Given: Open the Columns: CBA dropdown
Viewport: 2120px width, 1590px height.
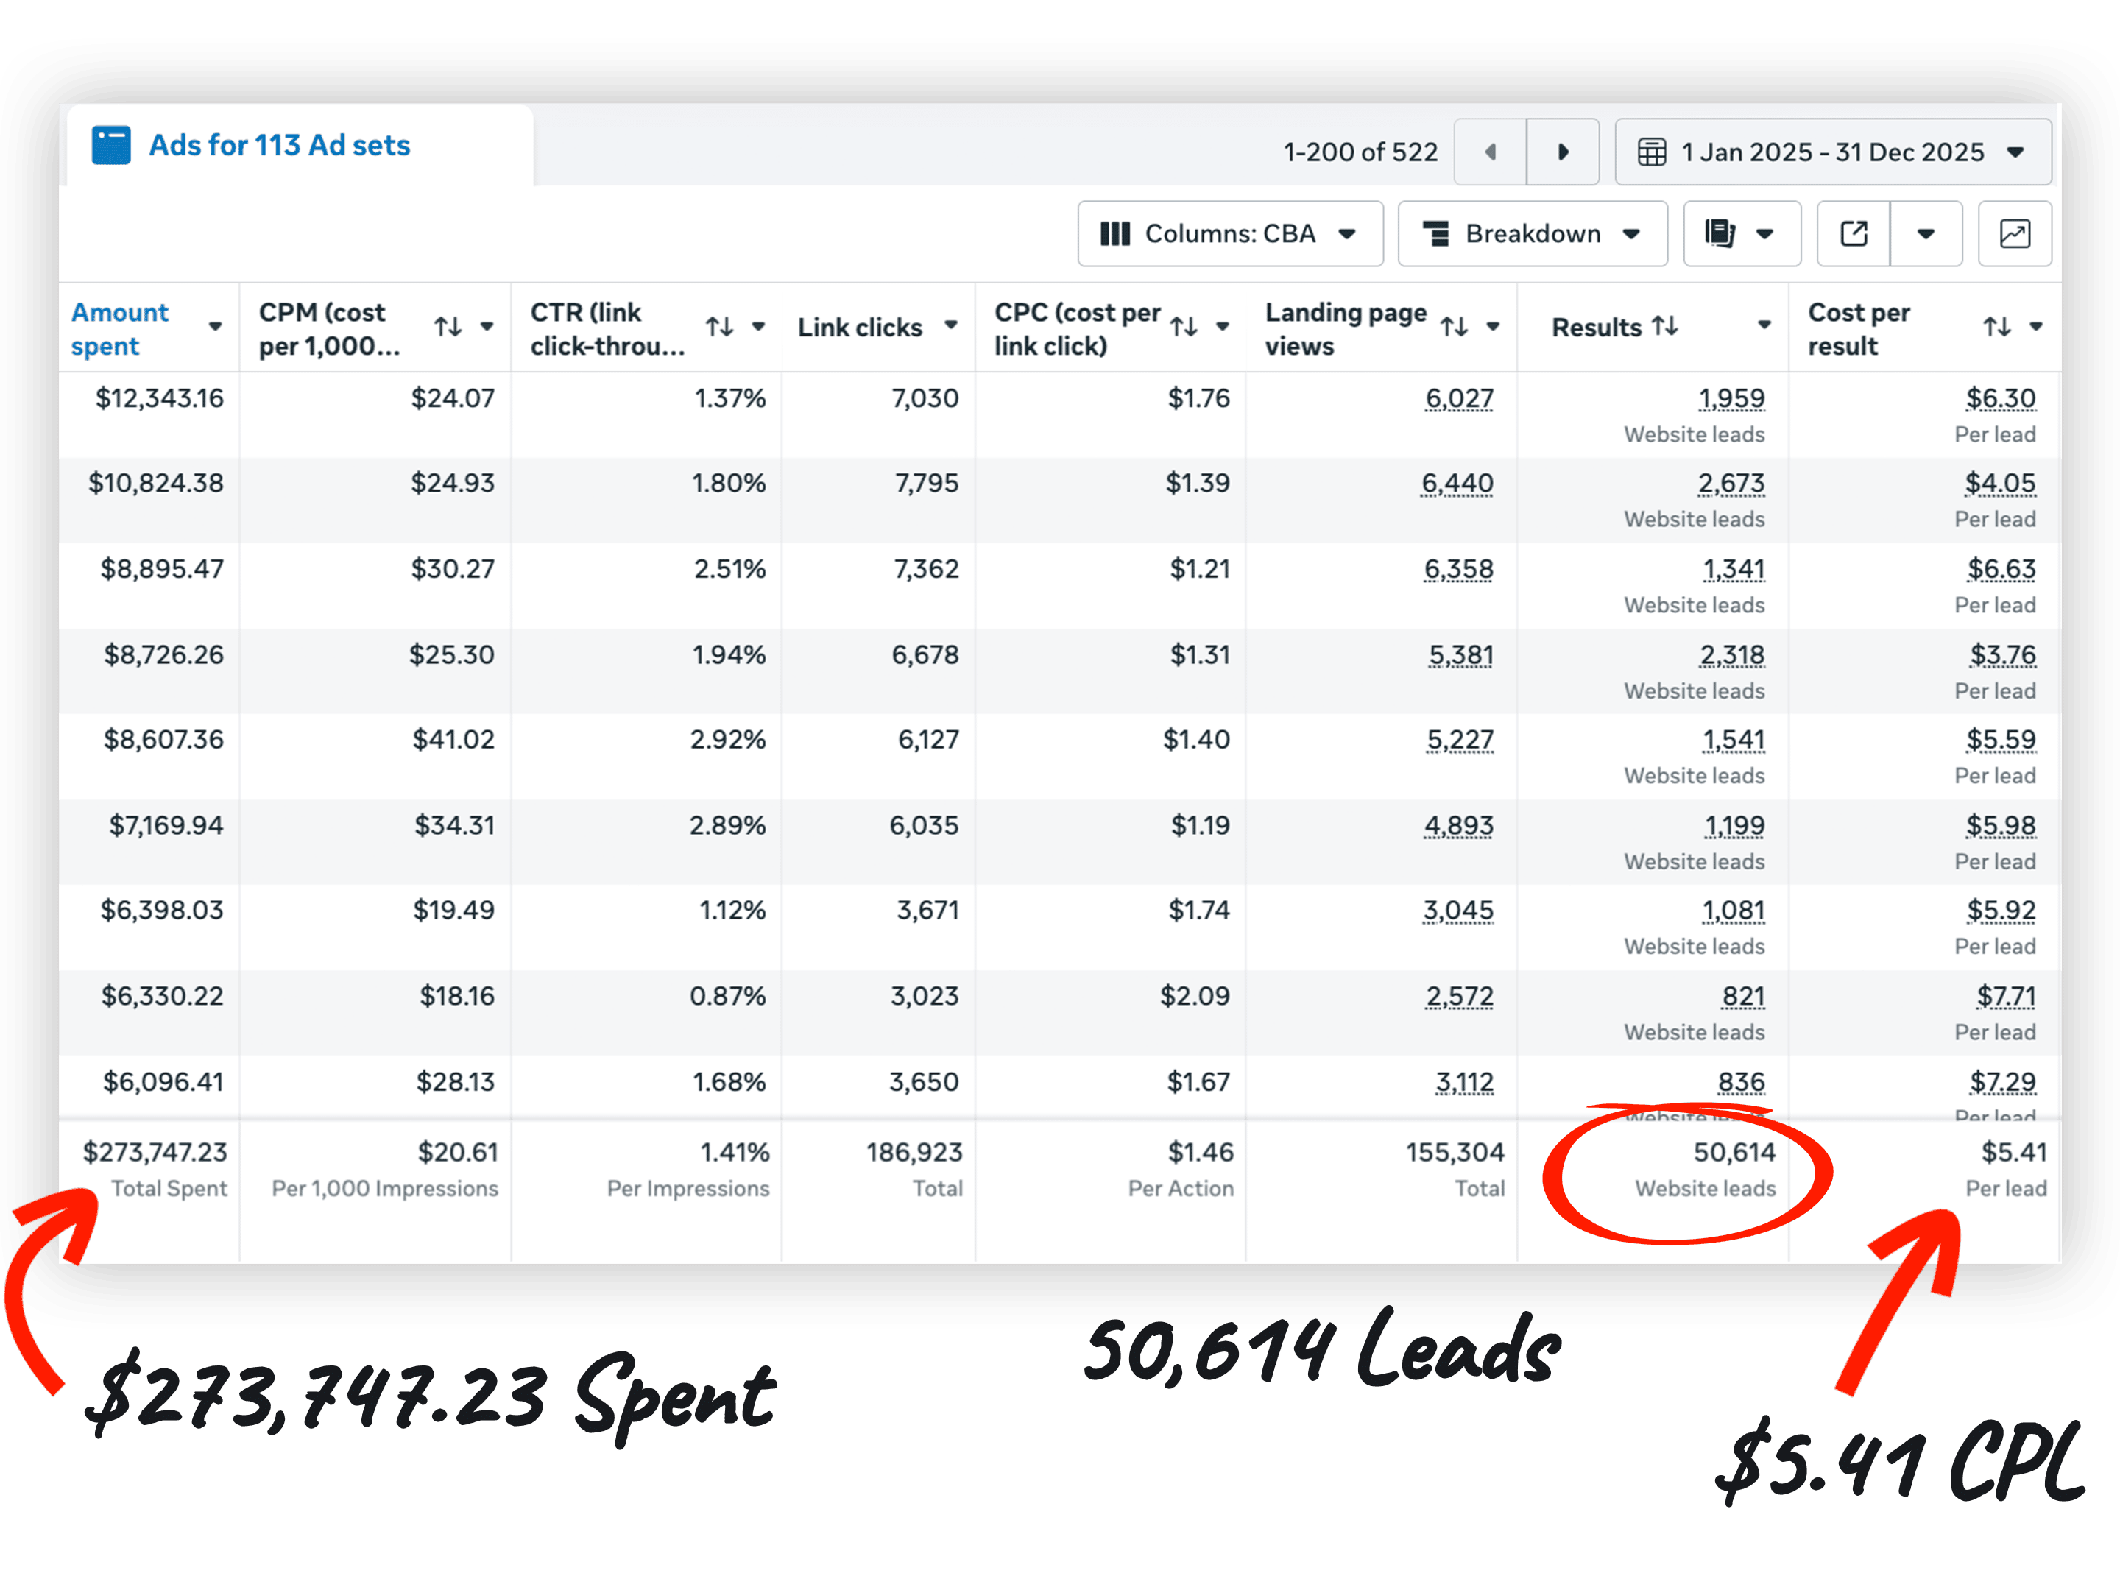Looking at the screenshot, I should point(1229,233).
